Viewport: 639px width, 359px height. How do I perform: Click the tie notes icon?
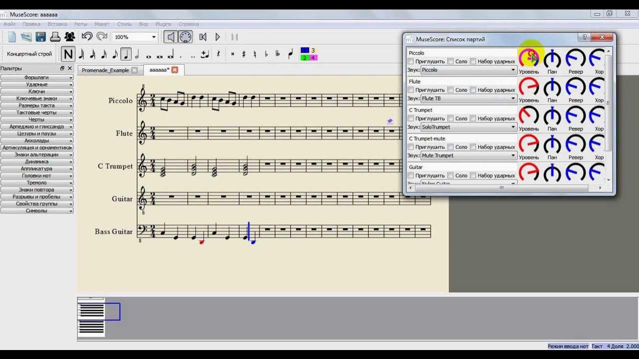pyautogui.click(x=205, y=54)
